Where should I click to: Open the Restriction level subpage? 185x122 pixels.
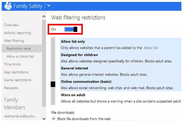point(19,49)
